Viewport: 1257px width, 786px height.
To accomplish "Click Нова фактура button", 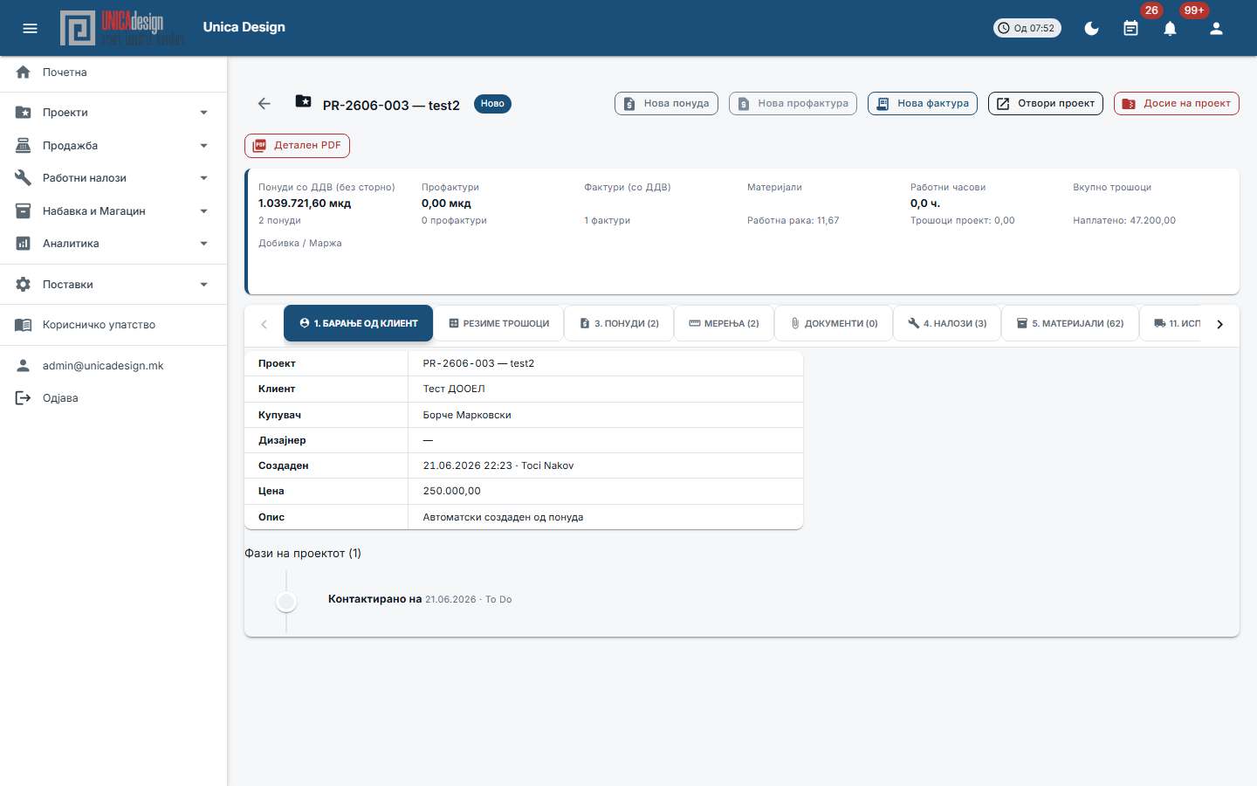I will pyautogui.click(x=923, y=103).
